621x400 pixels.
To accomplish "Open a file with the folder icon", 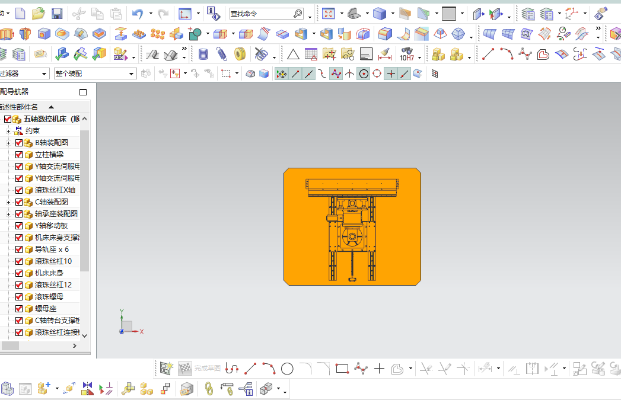I will pos(39,14).
